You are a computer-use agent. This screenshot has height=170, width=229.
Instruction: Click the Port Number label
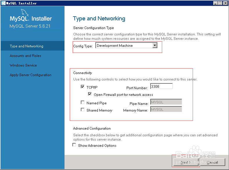137,88
